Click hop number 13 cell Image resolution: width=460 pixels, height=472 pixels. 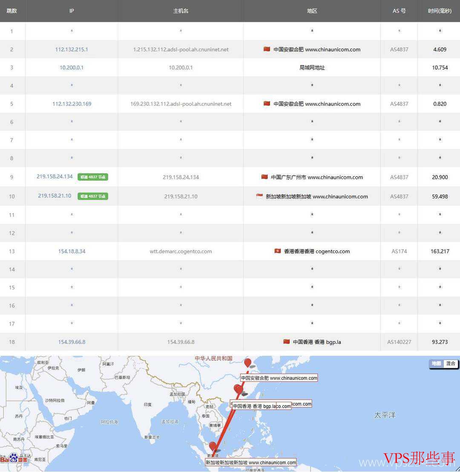(x=12, y=252)
